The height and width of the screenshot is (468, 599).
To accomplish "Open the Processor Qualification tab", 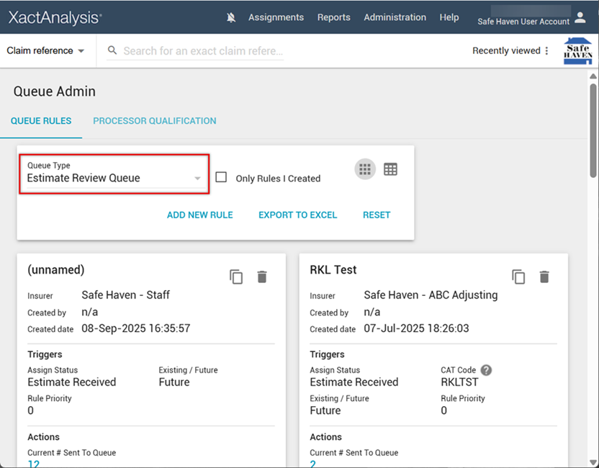I will [154, 121].
